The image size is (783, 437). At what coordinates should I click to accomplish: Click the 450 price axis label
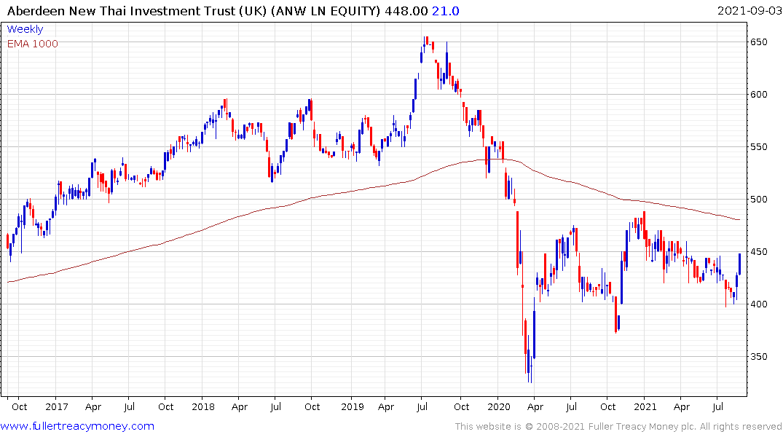[x=759, y=252]
